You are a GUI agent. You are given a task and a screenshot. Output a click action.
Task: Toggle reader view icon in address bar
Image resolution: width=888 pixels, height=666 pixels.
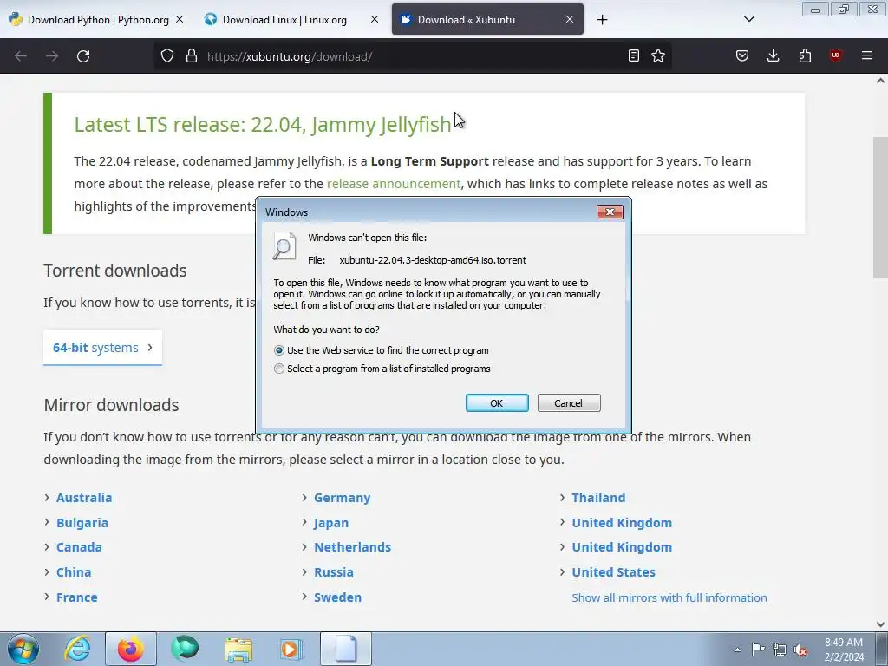pos(634,55)
